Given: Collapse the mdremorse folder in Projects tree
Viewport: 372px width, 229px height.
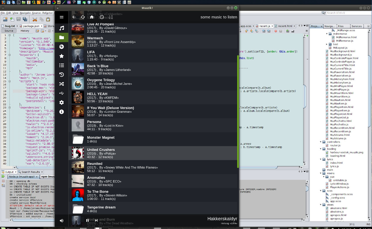Looking at the screenshot, I should pyautogui.click(x=327, y=34).
